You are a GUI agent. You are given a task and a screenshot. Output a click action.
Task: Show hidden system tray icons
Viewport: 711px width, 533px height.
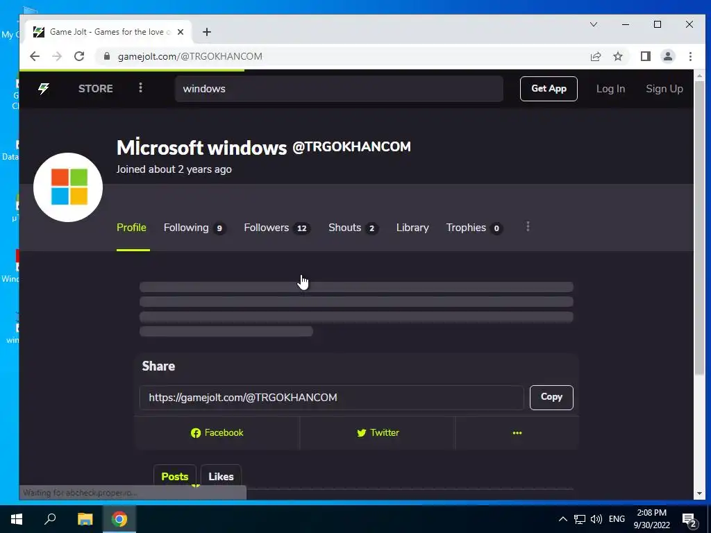562,519
